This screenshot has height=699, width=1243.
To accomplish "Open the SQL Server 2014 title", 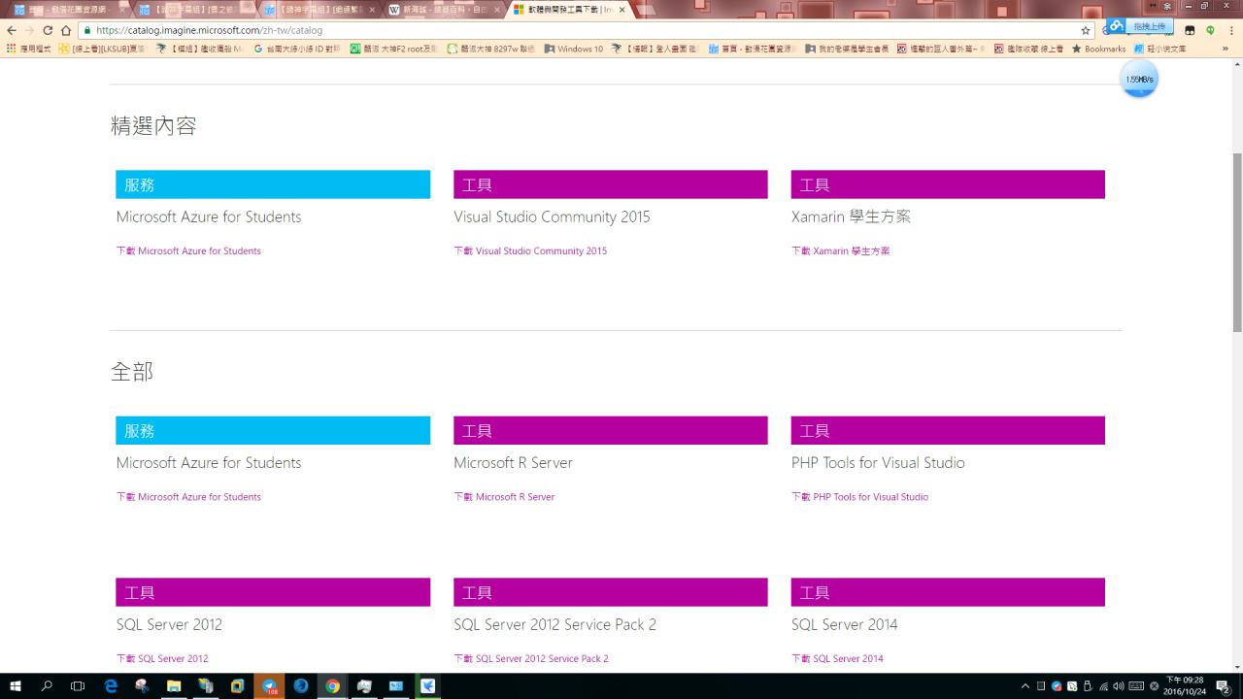I will pyautogui.click(x=844, y=624).
